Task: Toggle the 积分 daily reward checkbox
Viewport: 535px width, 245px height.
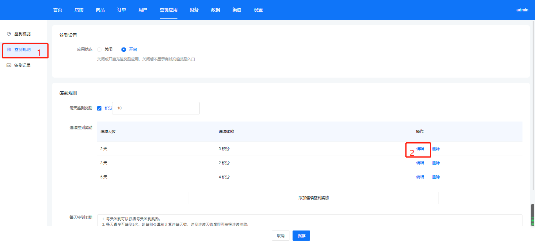Action: tap(99, 108)
